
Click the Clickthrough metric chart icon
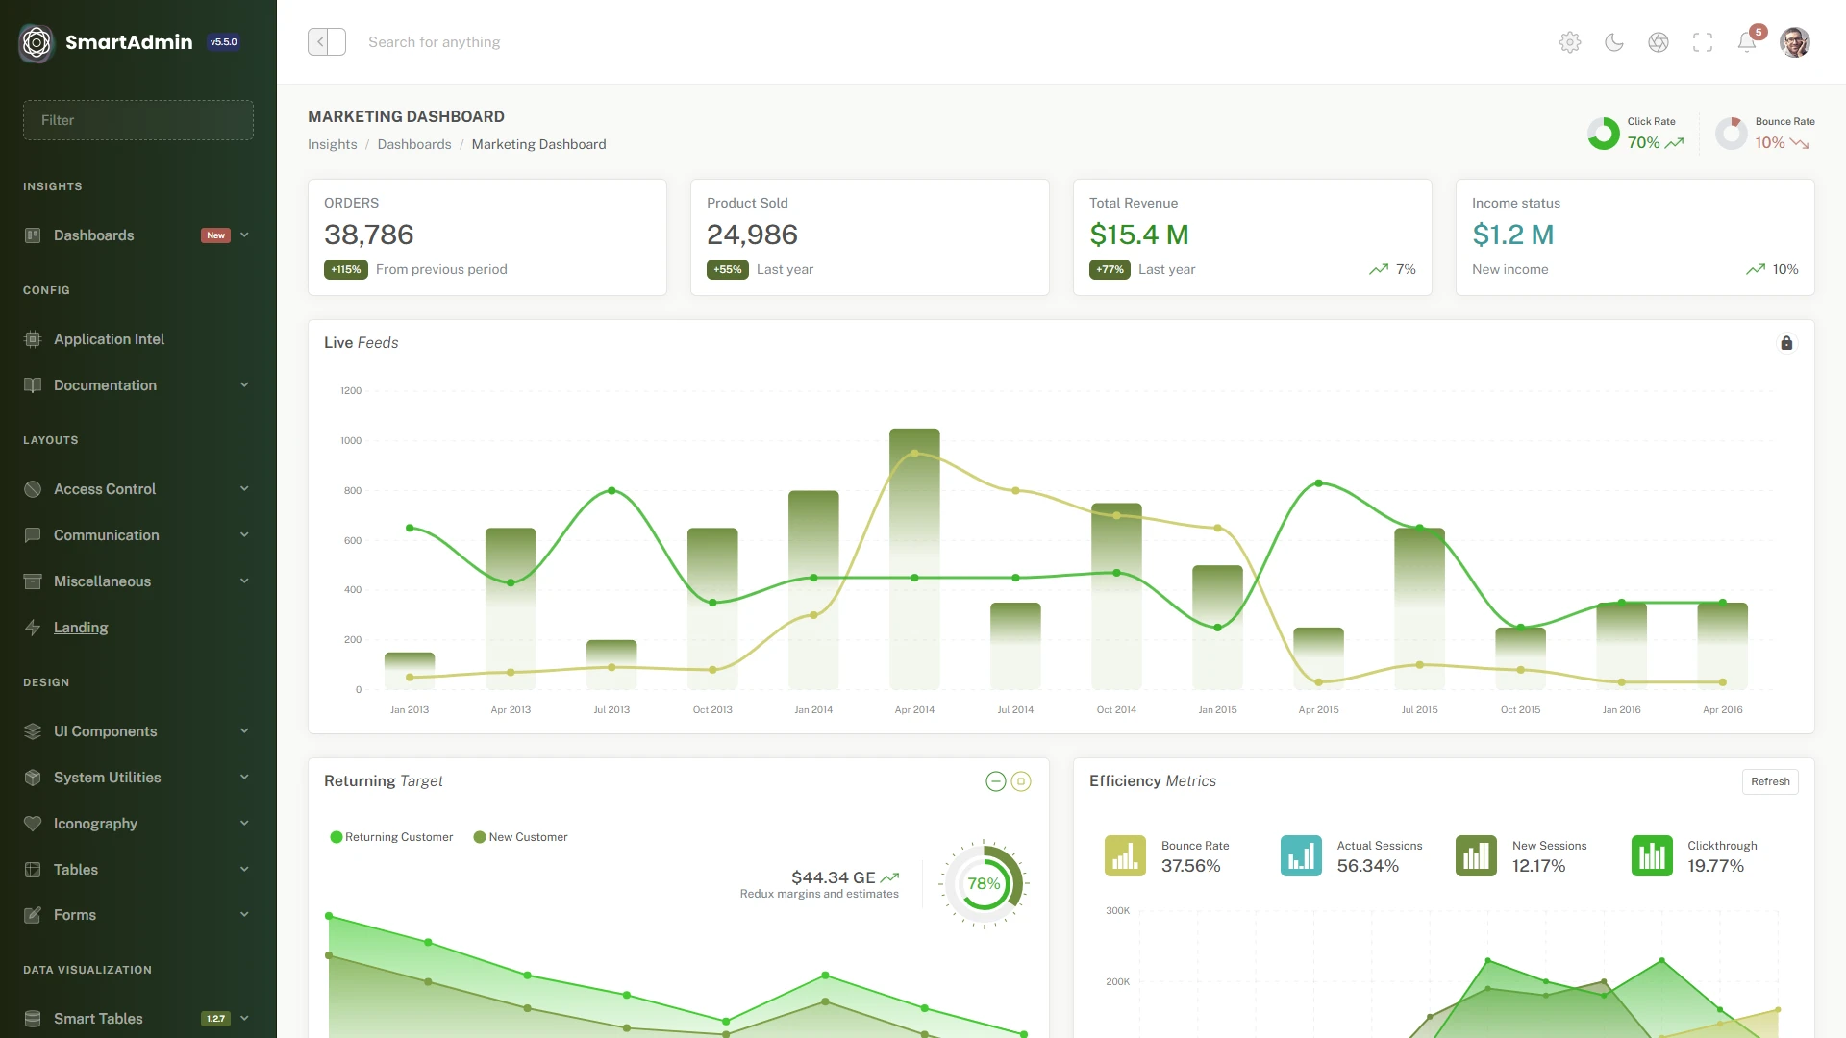click(1652, 855)
